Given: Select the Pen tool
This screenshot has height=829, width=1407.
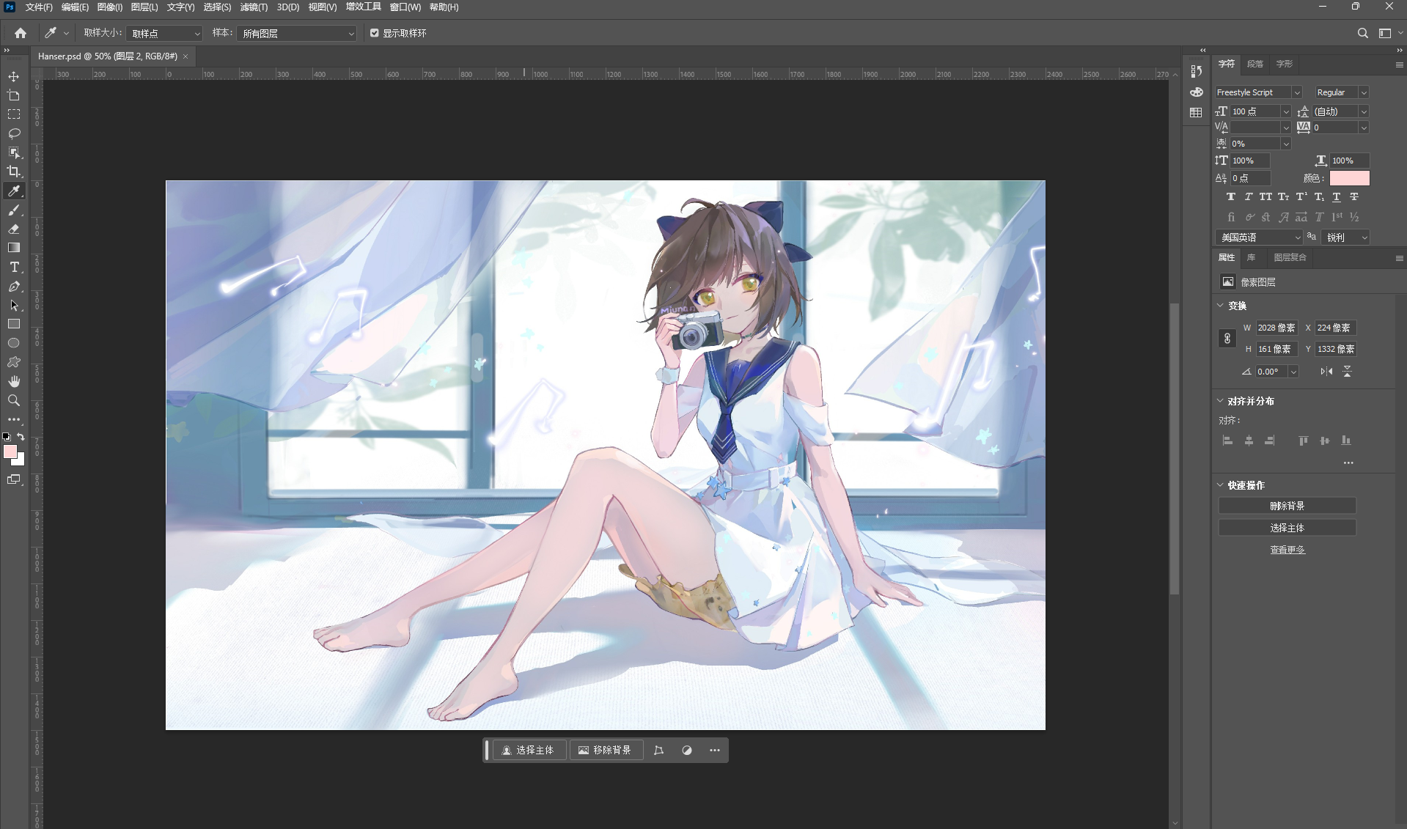Looking at the screenshot, I should tap(14, 286).
